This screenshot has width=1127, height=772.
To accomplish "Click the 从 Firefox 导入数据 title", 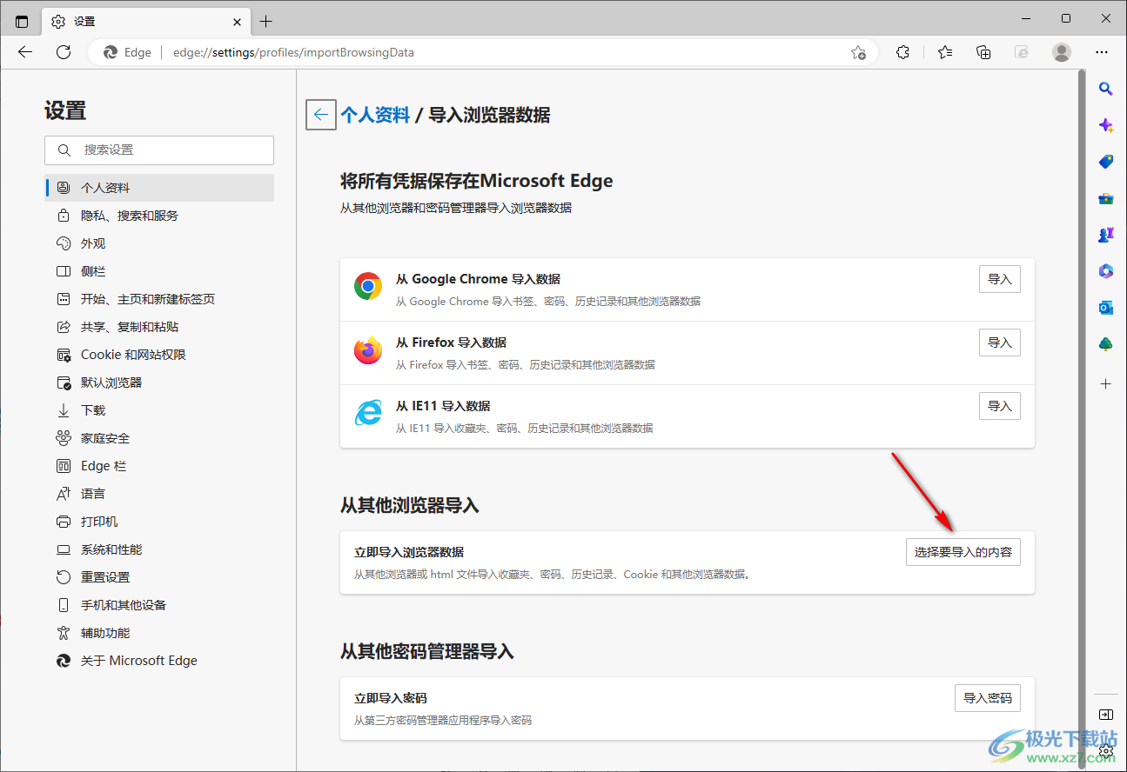I will (451, 343).
